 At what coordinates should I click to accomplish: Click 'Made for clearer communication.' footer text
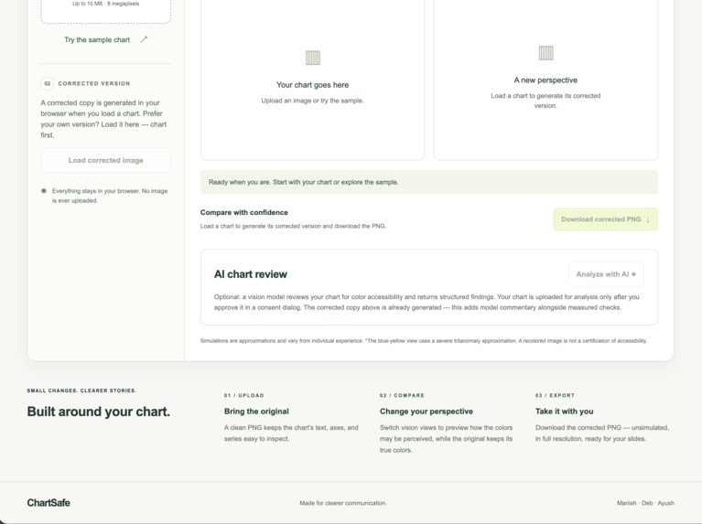[343, 503]
